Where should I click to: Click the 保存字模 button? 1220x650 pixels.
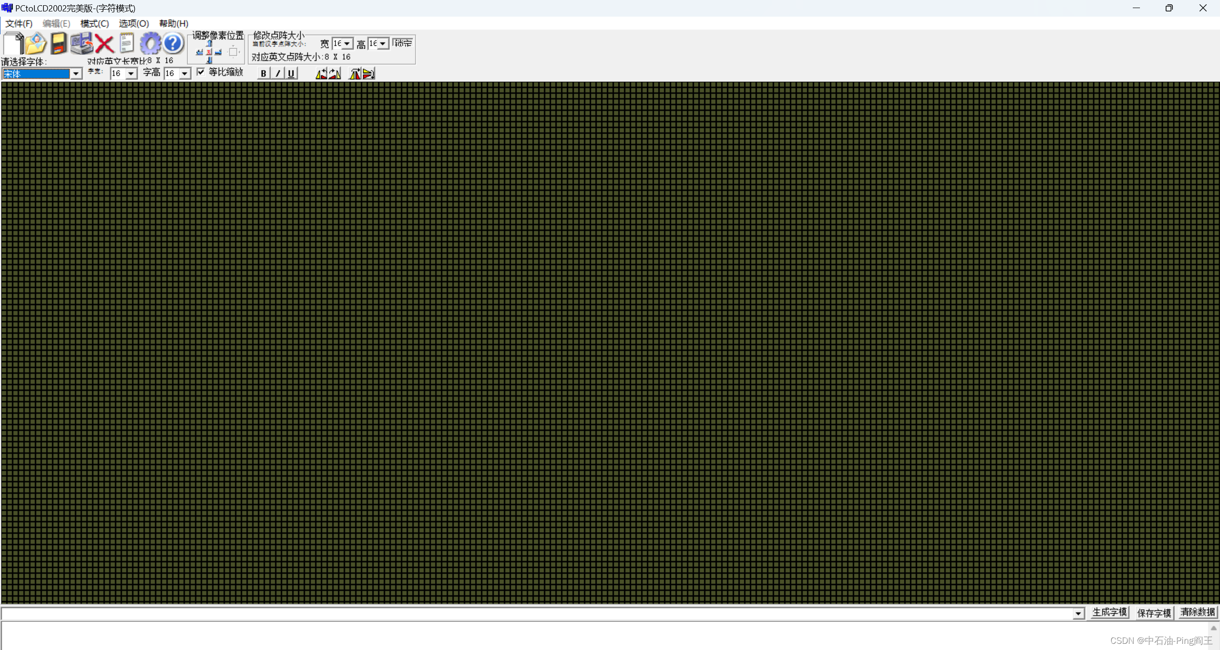coord(1154,612)
